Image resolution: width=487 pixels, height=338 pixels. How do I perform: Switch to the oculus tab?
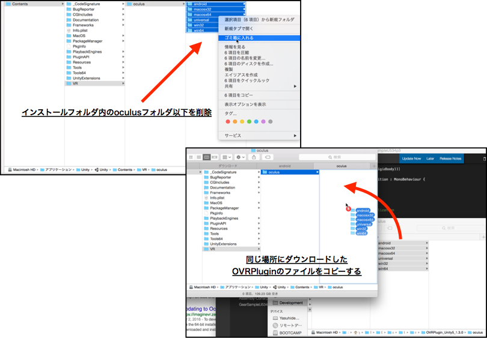coord(342,166)
